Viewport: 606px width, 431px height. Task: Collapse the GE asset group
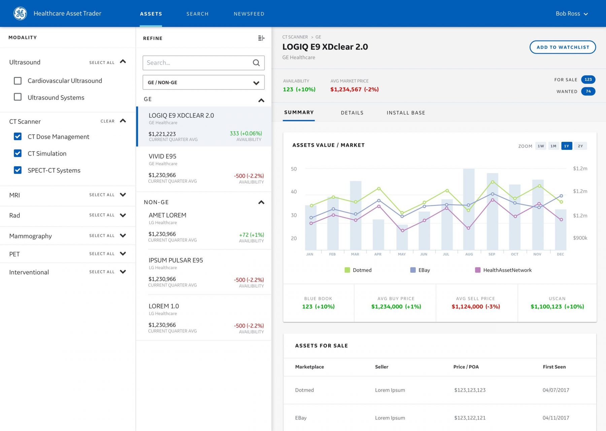[x=261, y=100]
